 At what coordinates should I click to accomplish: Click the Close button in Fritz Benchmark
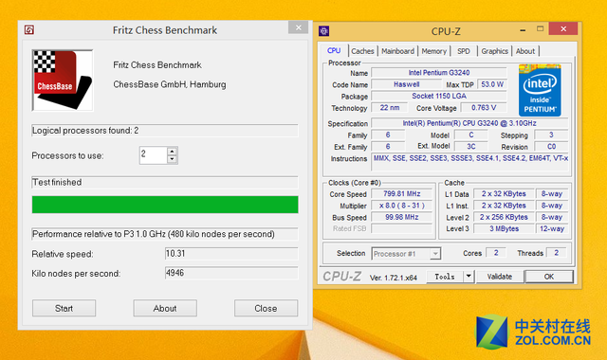point(266,308)
